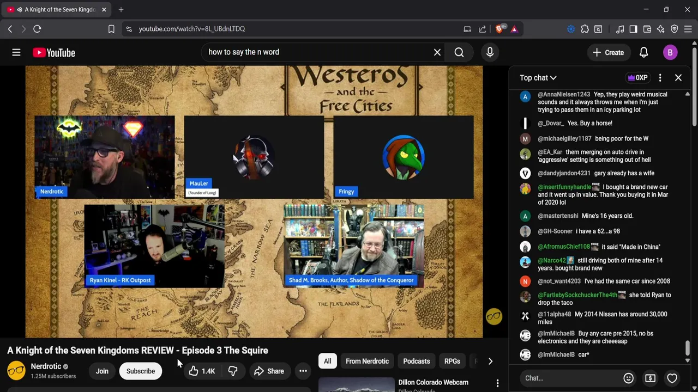The image size is (698, 392).
Task: Send a heart reaction in chat
Action: pyautogui.click(x=672, y=378)
